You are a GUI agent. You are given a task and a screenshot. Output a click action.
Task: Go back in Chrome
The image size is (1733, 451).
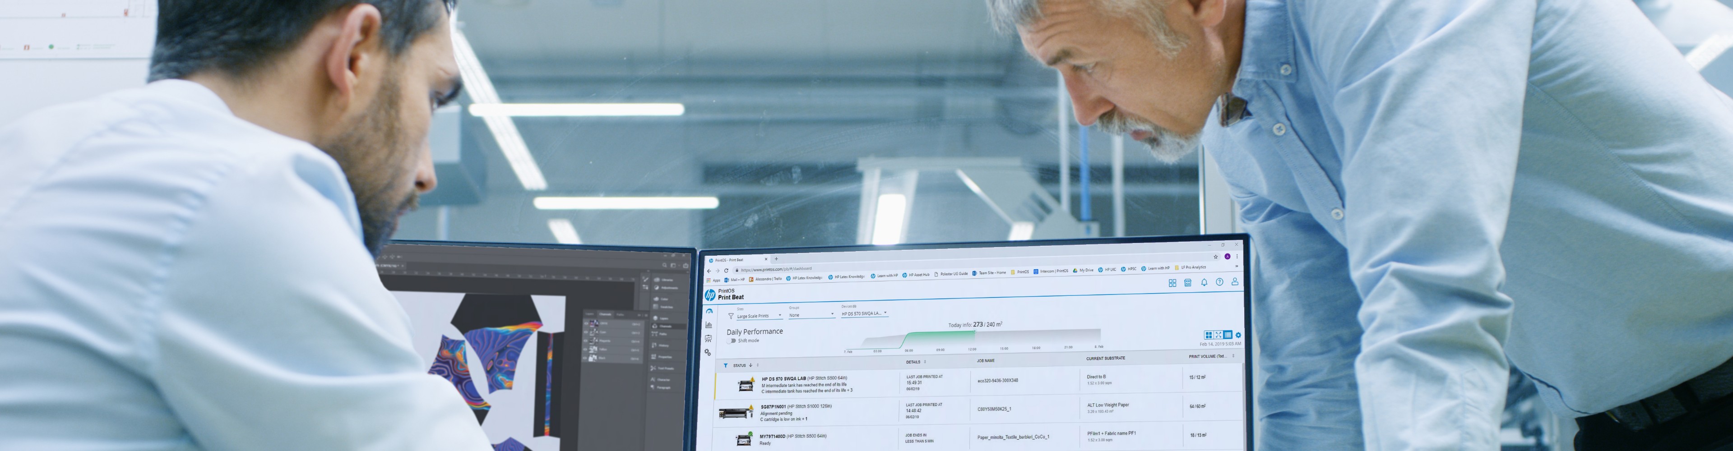point(709,272)
